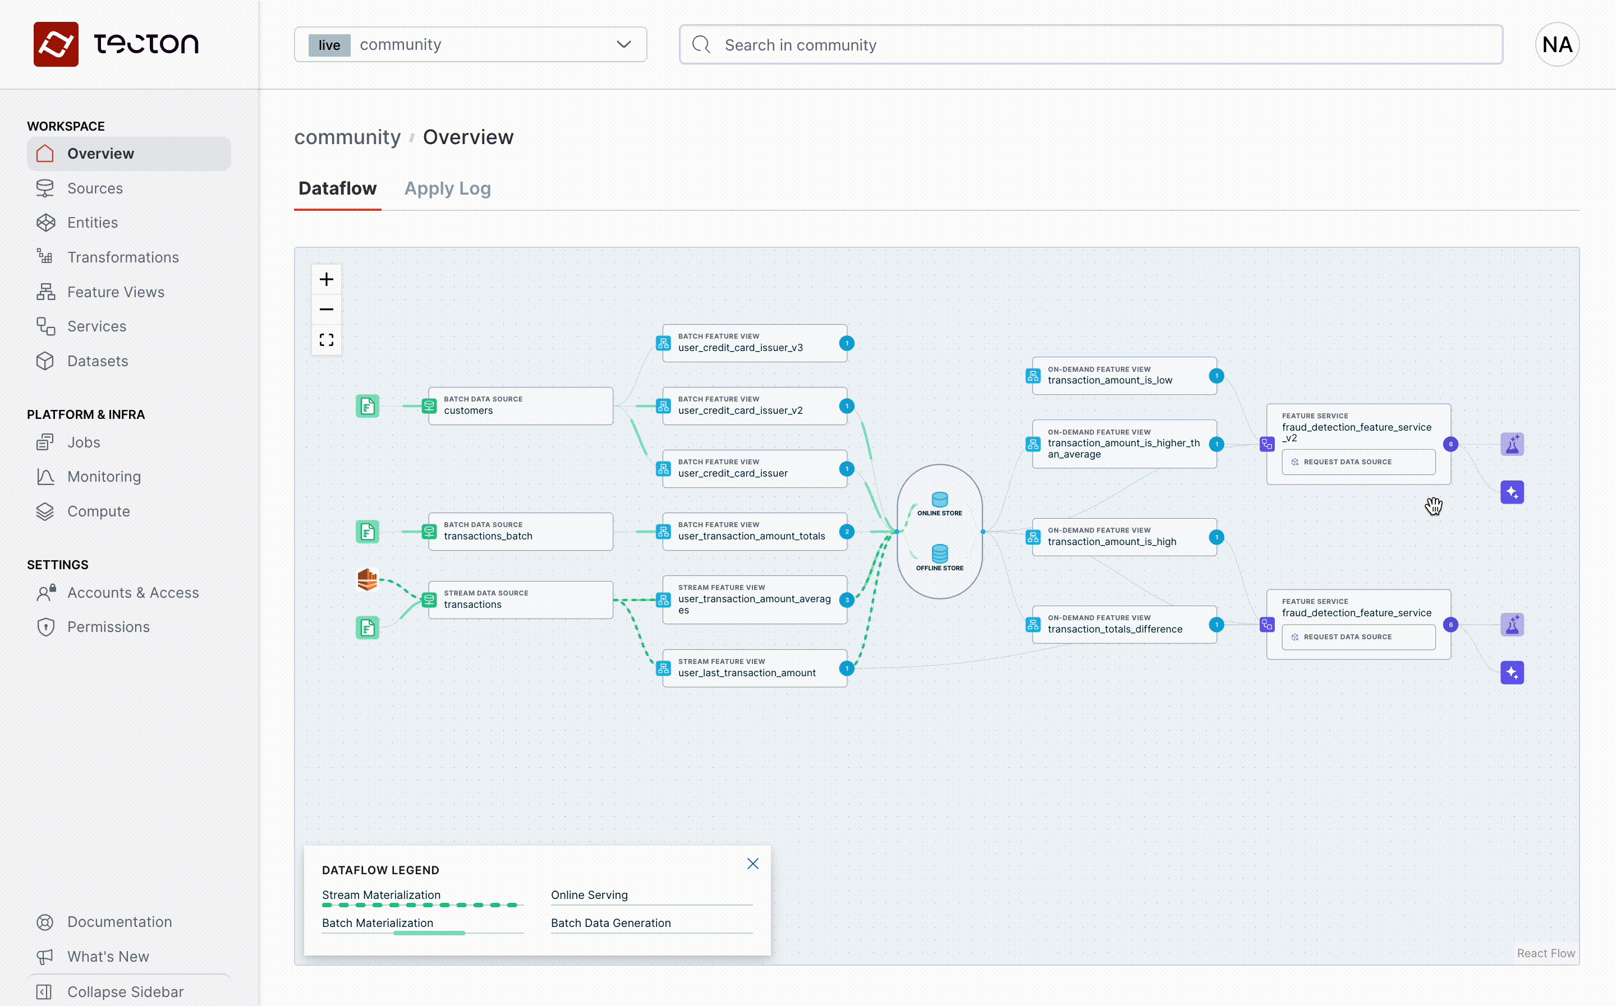Viewport: 1616px width, 1006px height.
Task: Click the Tecton logo icon
Action: point(56,44)
